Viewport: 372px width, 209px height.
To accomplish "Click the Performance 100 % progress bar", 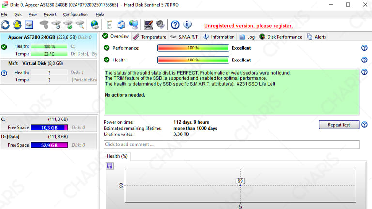I will pos(193,48).
